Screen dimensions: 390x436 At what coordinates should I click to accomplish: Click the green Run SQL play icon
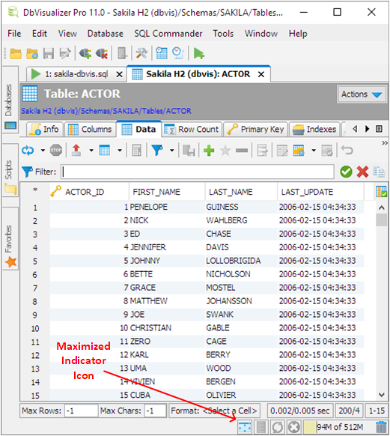(x=198, y=53)
